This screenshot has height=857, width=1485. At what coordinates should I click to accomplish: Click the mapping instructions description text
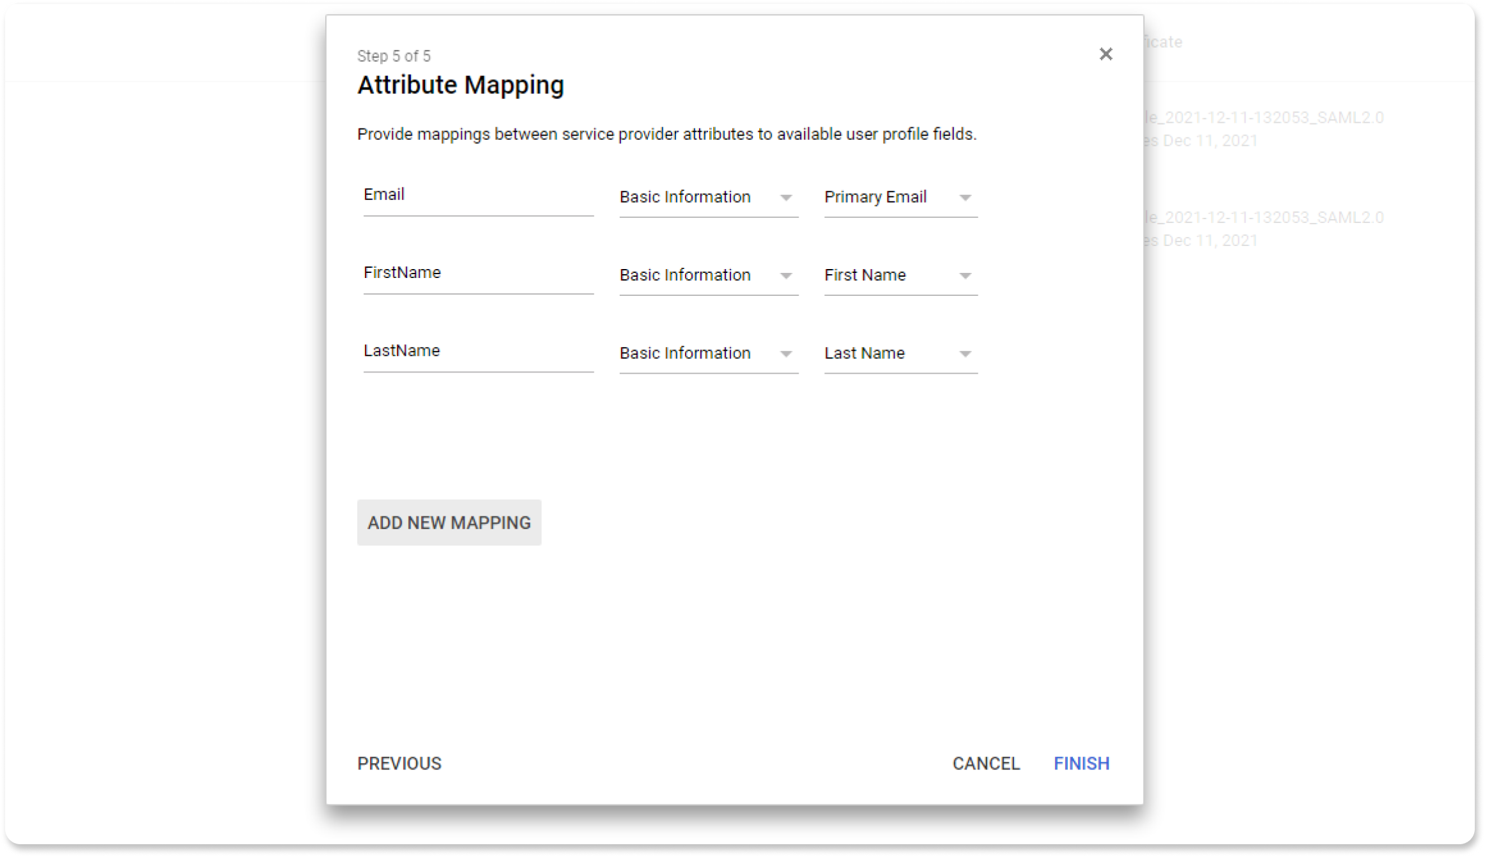pos(666,134)
